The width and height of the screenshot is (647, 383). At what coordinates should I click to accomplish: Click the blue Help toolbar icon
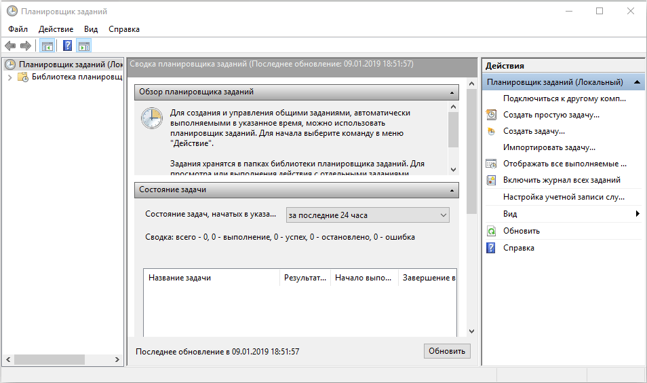(x=67, y=46)
